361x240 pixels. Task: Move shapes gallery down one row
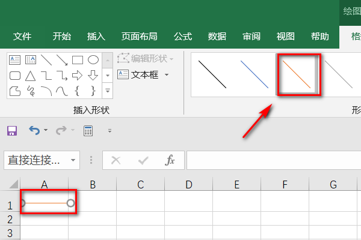(x=108, y=76)
